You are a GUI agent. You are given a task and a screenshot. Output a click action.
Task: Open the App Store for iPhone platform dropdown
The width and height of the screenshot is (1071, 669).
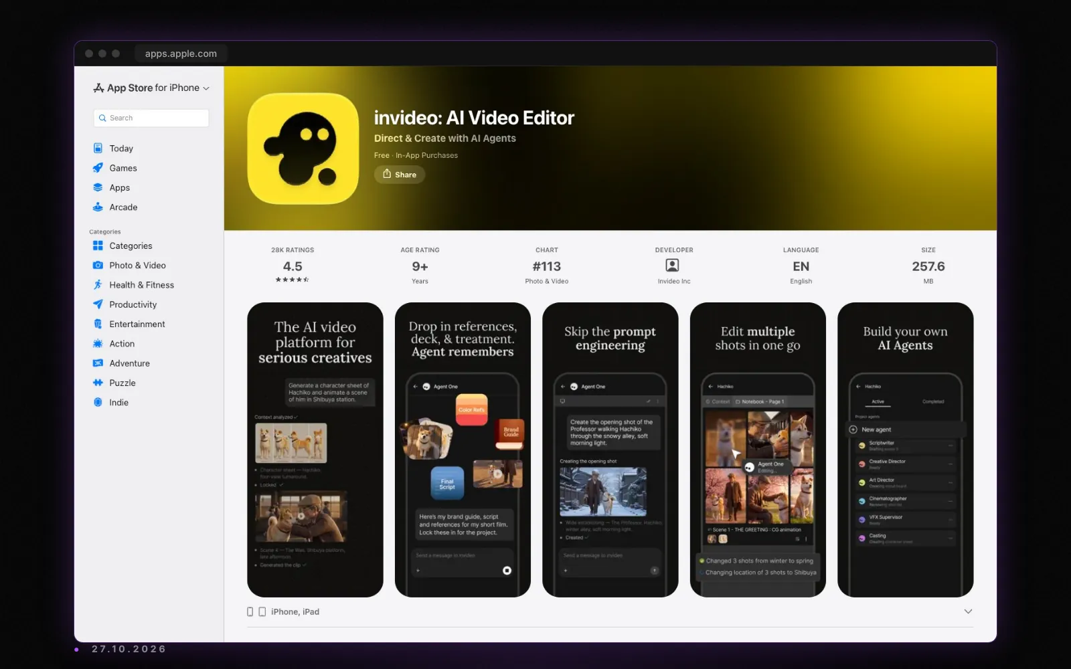[151, 88]
